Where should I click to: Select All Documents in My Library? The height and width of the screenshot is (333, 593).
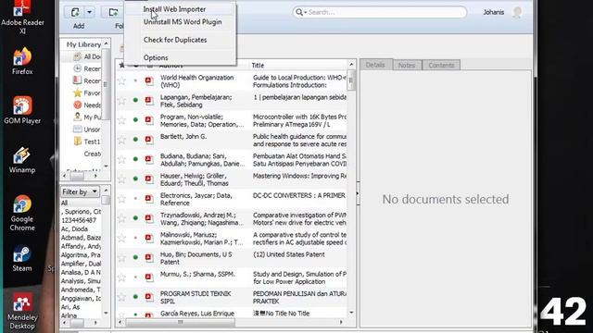(x=86, y=56)
